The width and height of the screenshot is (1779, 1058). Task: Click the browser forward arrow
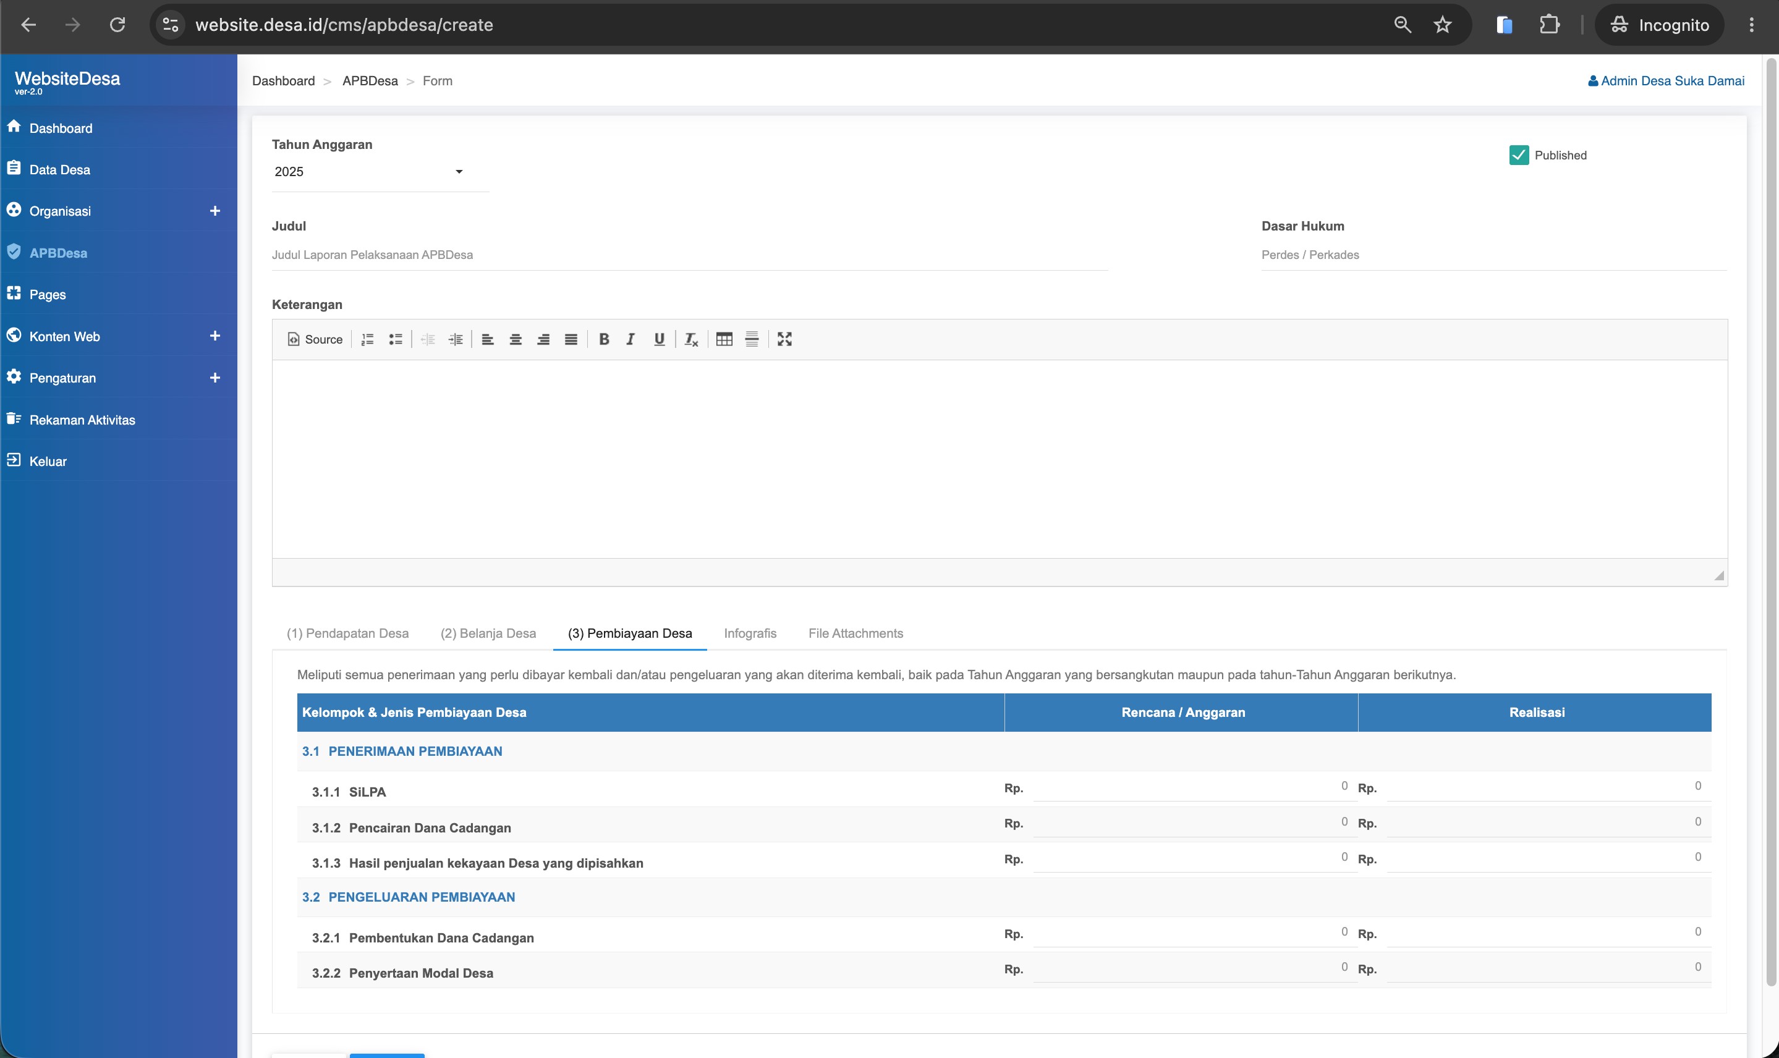pos(73,25)
